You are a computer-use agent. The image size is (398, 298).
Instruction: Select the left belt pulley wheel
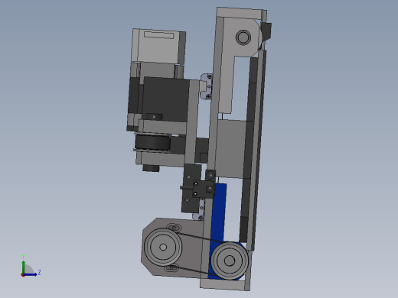[163, 247]
